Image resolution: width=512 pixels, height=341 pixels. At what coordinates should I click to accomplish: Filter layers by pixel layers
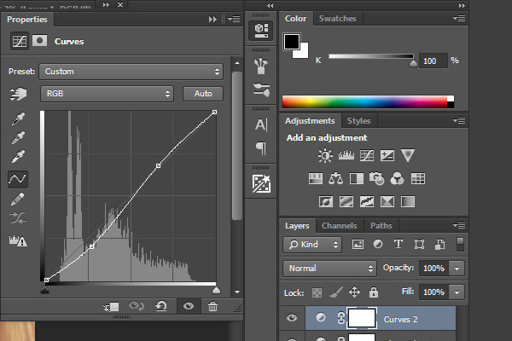click(358, 244)
